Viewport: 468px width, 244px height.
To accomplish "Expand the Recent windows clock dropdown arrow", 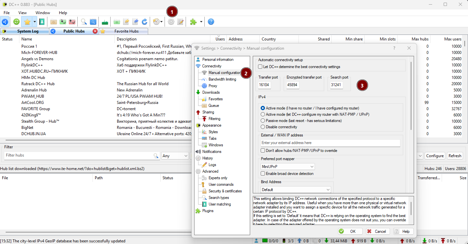I will click(x=161, y=22).
